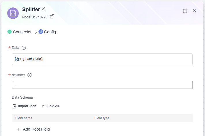Image resolution: width=205 pixels, height=136 pixels.
Task: Select the Config step
Action: (50, 32)
